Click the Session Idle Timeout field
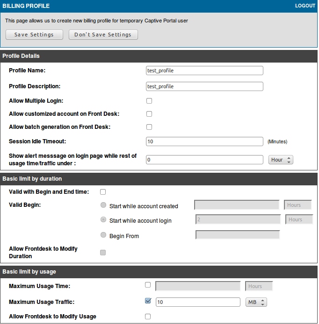Screen dimensions: 319x324 [x=204, y=141]
